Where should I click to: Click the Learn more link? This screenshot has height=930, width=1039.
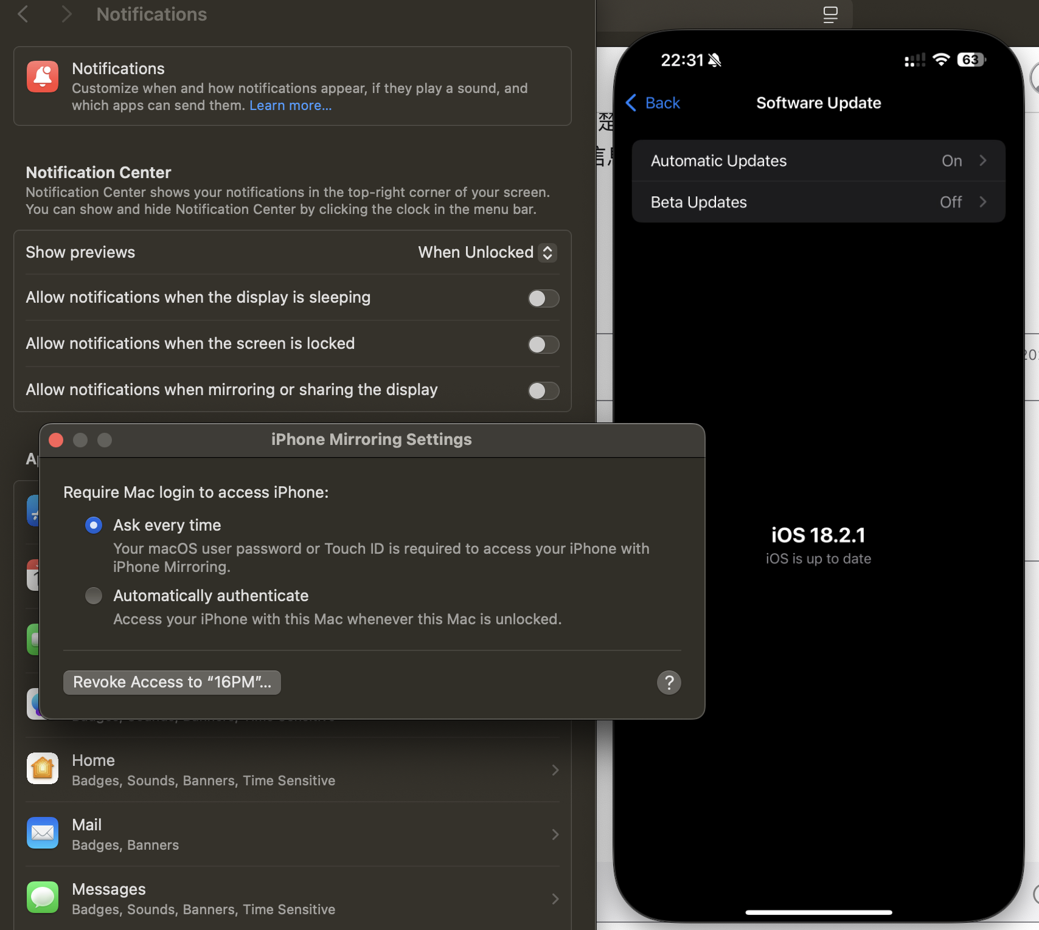290,105
